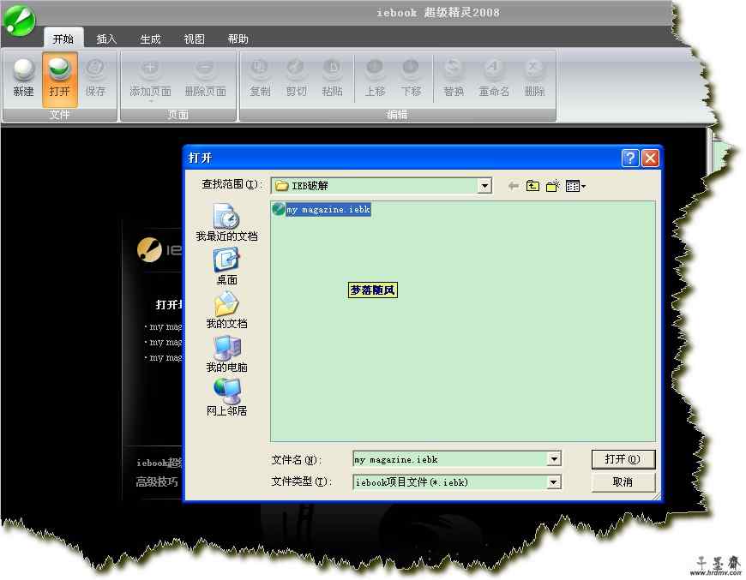Expand the 查找范围 folder dropdown
This screenshot has width=746, height=580.
pos(484,185)
